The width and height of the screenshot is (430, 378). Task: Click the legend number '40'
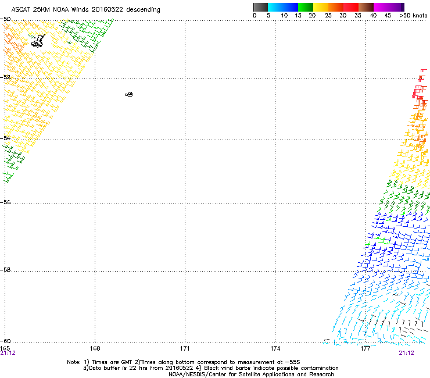[373, 15]
